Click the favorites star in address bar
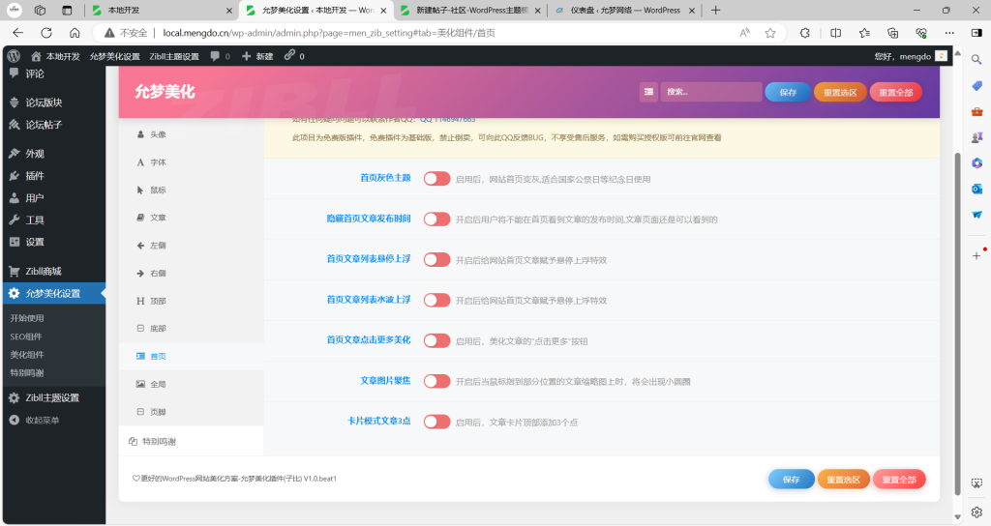 [x=770, y=32]
